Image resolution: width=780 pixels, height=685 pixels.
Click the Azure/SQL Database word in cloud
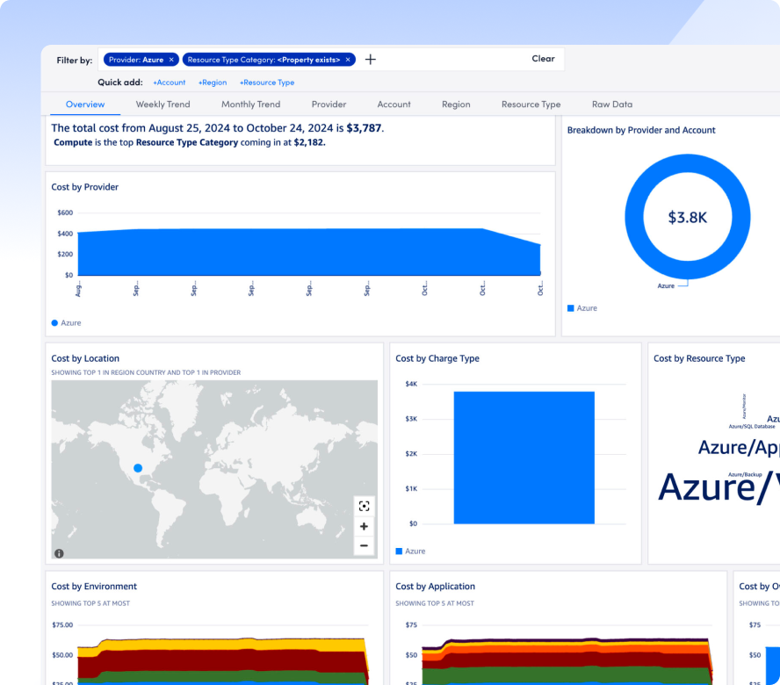pyautogui.click(x=752, y=426)
